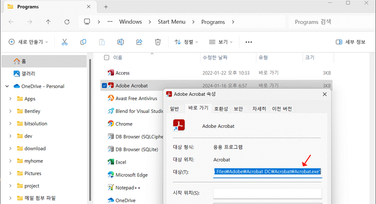Click the Excel shortcut icon
This screenshot has width=376, height=204.
[x=111, y=162]
